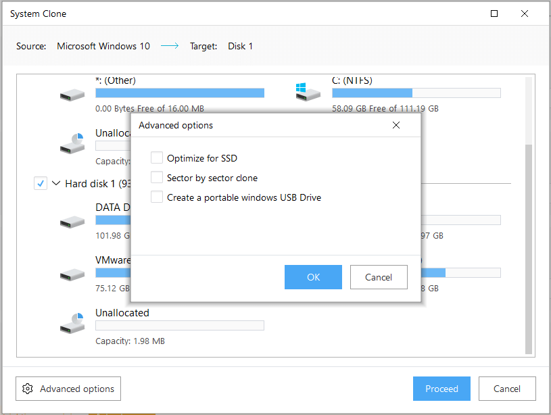This screenshot has width=551, height=415.
Task: Click the 0.00 Bytes Free of 16.00 MB text
Action: 149,109
